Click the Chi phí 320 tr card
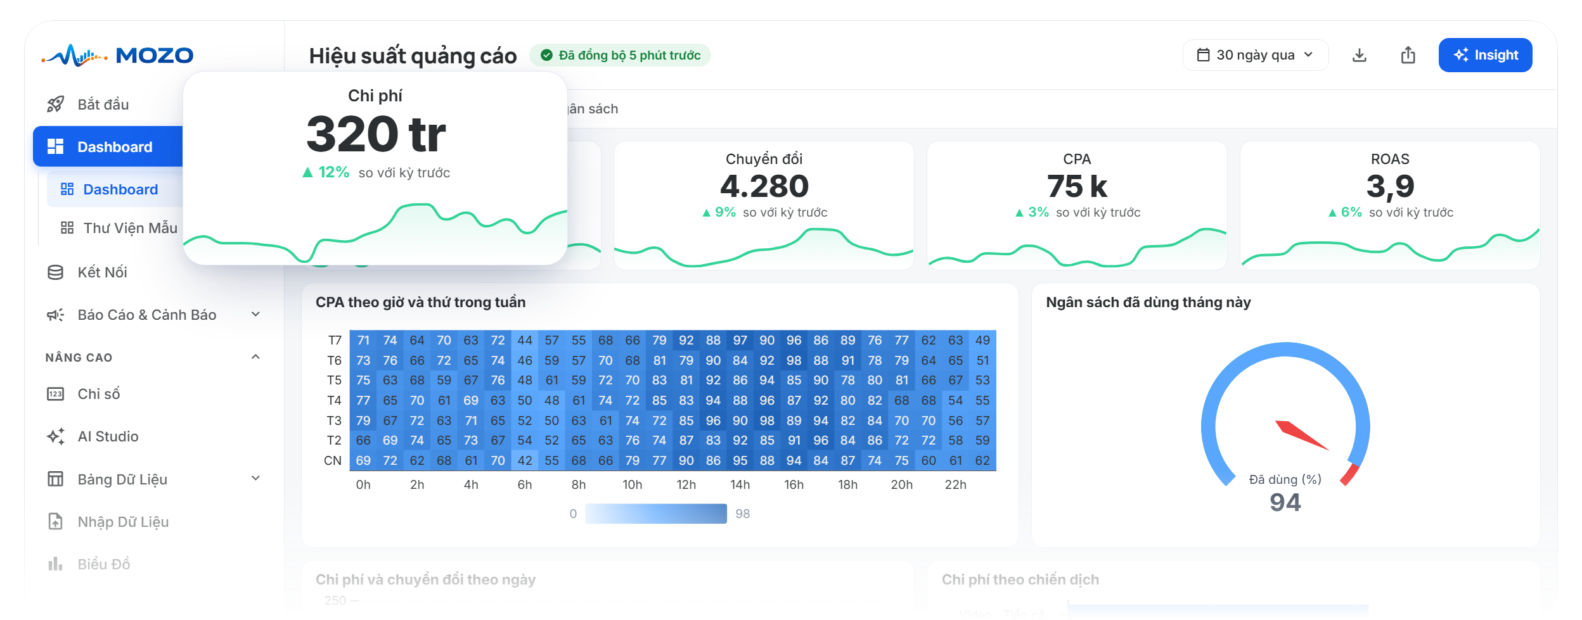This screenshot has height=620, width=1582. (375, 168)
